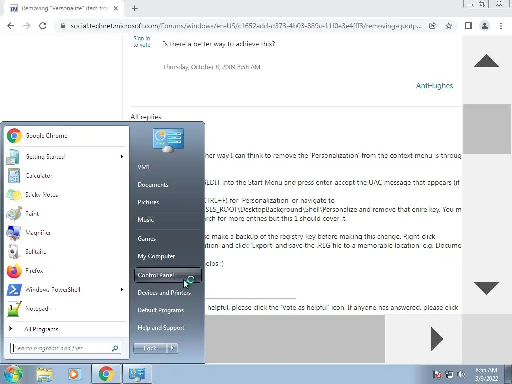
Task: Click the page scroll down arrow
Action: click(486, 288)
